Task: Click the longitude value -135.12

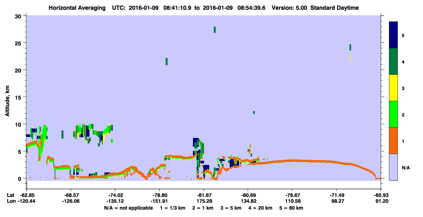Action: (115, 201)
